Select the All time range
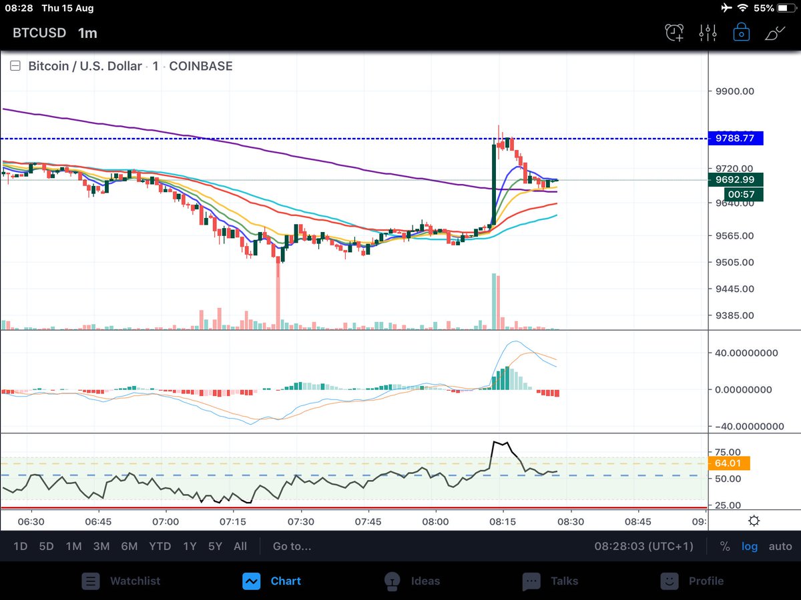This screenshot has height=600, width=801. coord(240,546)
